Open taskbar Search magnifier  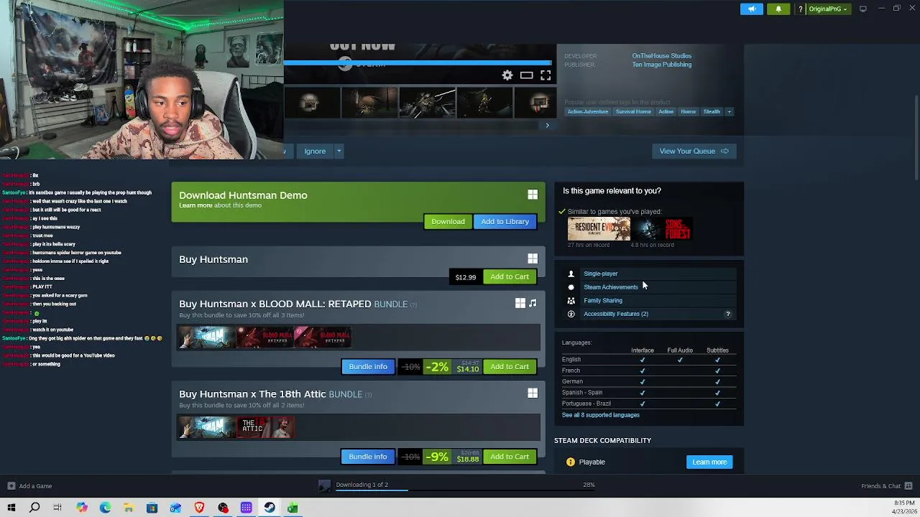34,508
